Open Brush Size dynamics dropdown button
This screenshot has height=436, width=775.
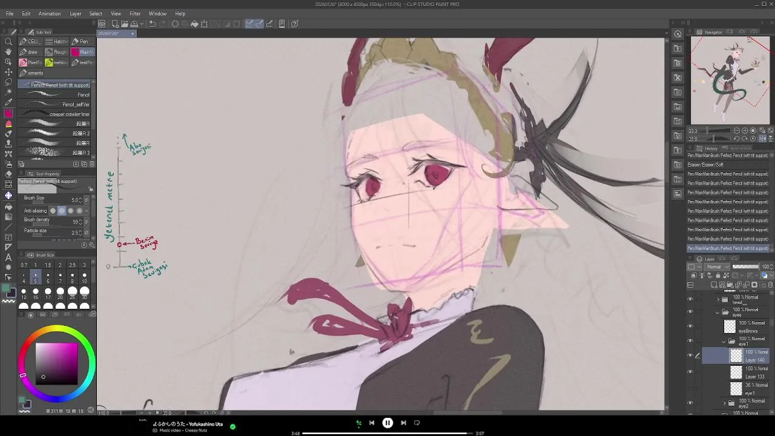(87, 200)
